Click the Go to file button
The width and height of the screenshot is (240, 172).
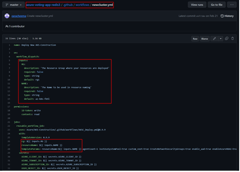tap(217, 5)
